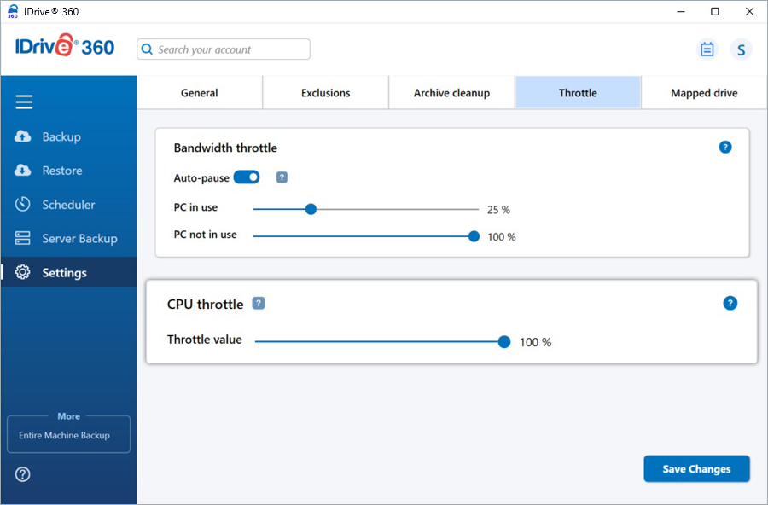Image resolution: width=768 pixels, height=505 pixels.
Task: Click the small CPU throttle title help icon
Action: tap(259, 304)
